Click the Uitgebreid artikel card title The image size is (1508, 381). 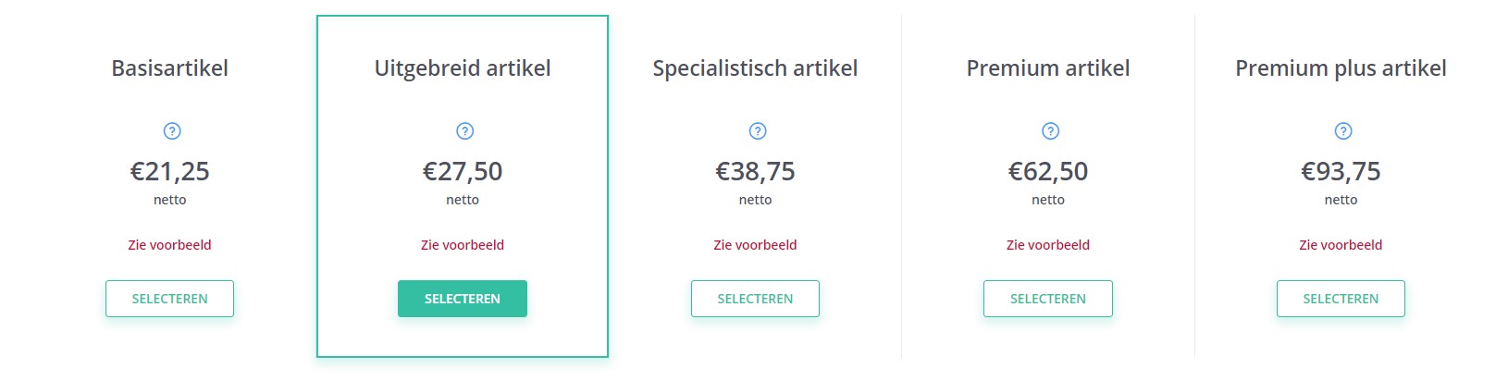coord(463,69)
